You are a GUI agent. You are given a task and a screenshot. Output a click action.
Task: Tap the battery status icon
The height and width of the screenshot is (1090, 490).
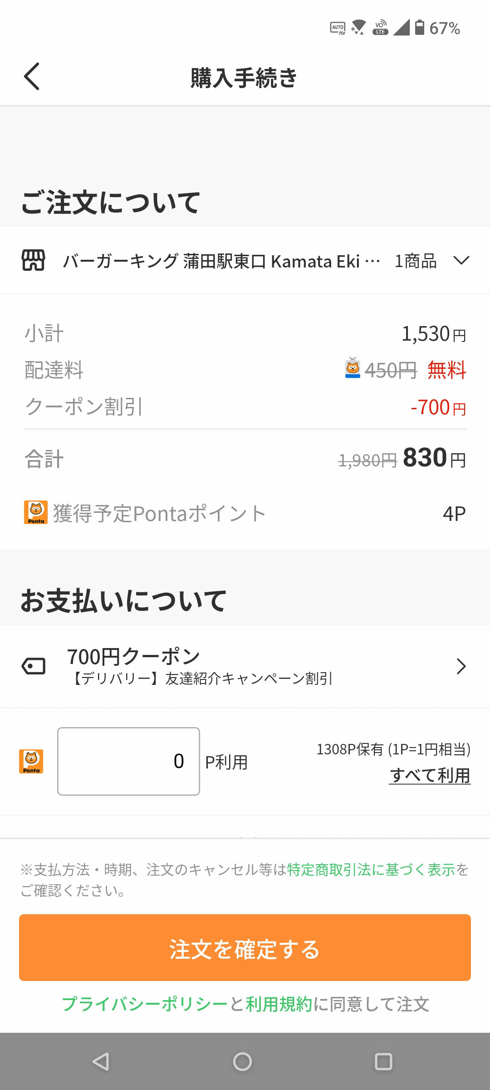[x=420, y=28]
